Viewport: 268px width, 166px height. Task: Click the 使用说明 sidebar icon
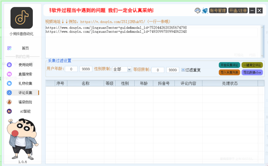[x=9, y=65]
